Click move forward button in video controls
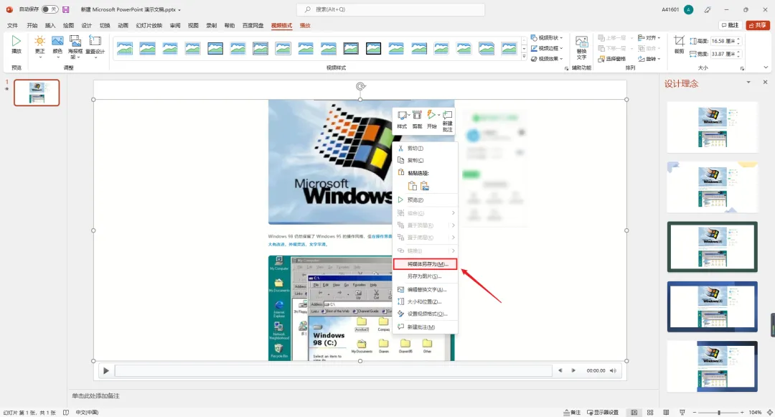 [x=573, y=370]
